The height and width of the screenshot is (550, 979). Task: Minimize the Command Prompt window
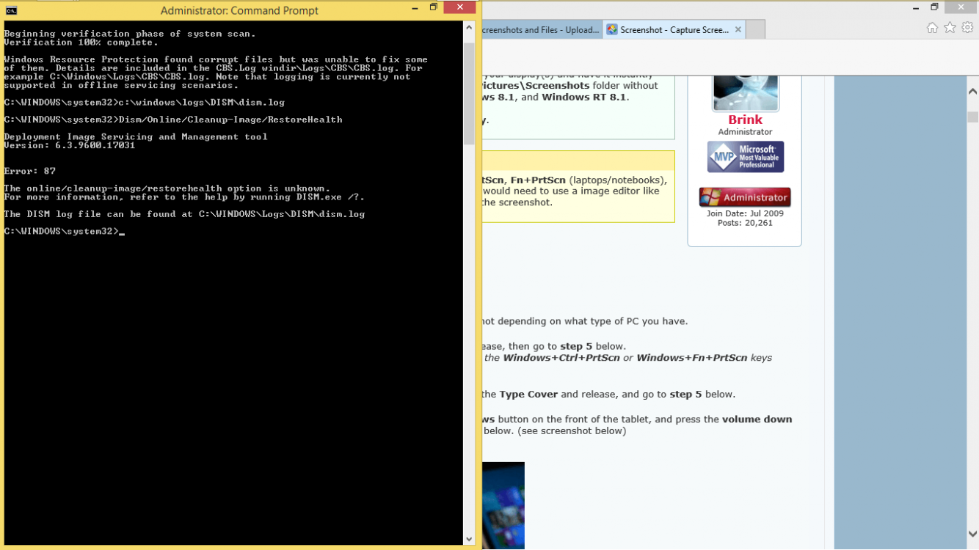[x=415, y=8]
